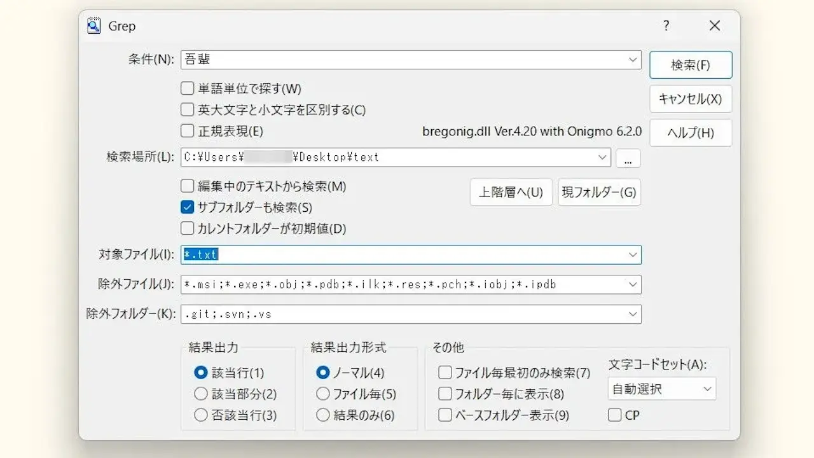Select the 該当部分(2) radio button
814x458 pixels.
(x=200, y=394)
